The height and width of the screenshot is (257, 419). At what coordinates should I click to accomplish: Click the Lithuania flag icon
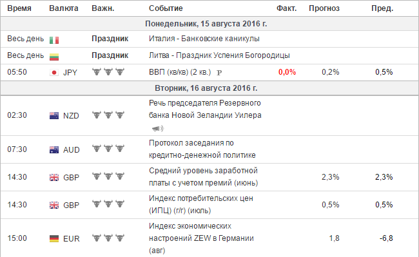[x=54, y=57]
